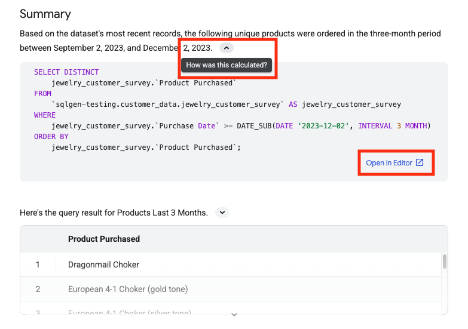Click the external link icon beside Open in Editor
468x329 pixels.
click(420, 163)
